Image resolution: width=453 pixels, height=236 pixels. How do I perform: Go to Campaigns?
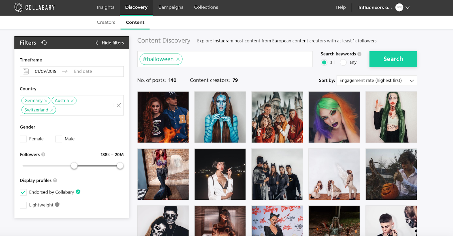point(171,7)
